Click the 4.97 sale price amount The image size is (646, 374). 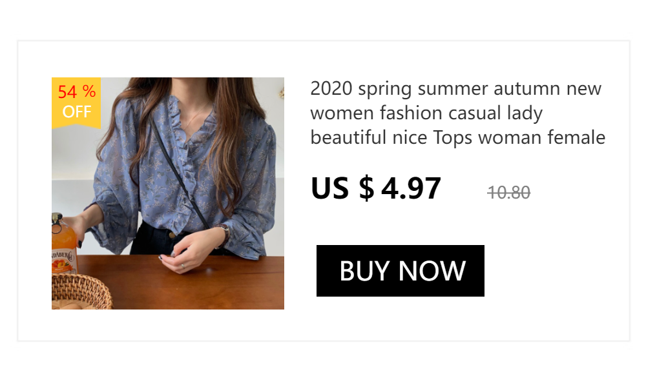(411, 188)
